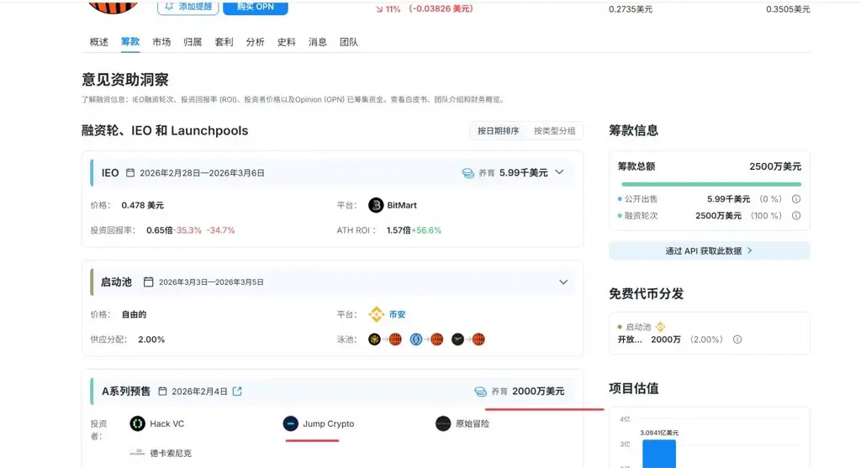
Task: Select 按类型分组 grouping option
Action: (x=555, y=130)
